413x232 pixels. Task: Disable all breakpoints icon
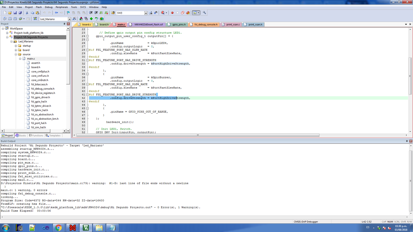183,13
